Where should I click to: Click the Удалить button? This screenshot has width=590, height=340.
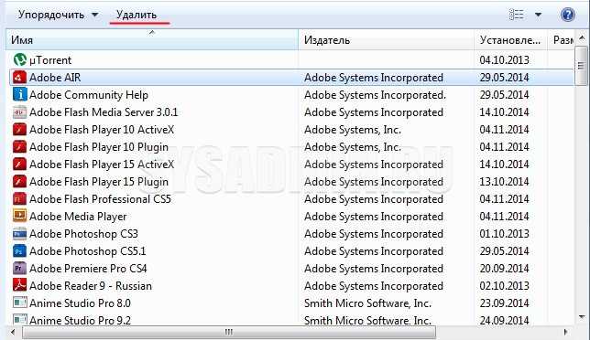pyautogui.click(x=137, y=15)
